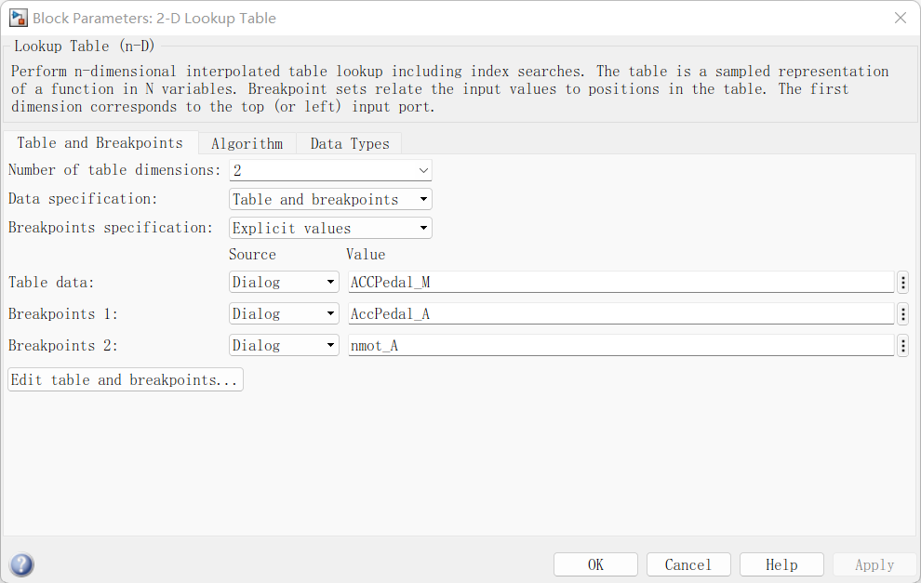Click the blue help question mark icon
The width and height of the screenshot is (921, 583).
coord(21,564)
